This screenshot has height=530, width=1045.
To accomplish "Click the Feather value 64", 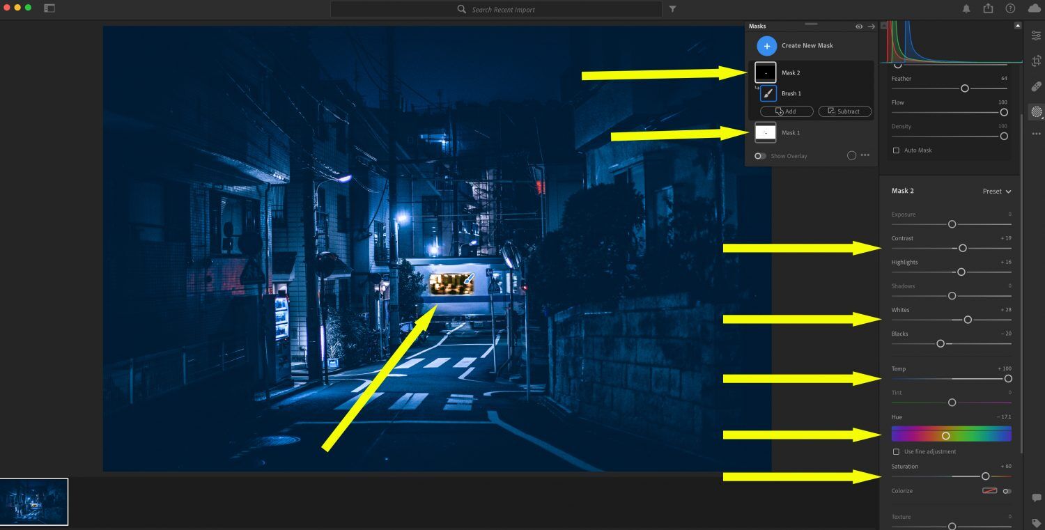I will tap(1004, 79).
